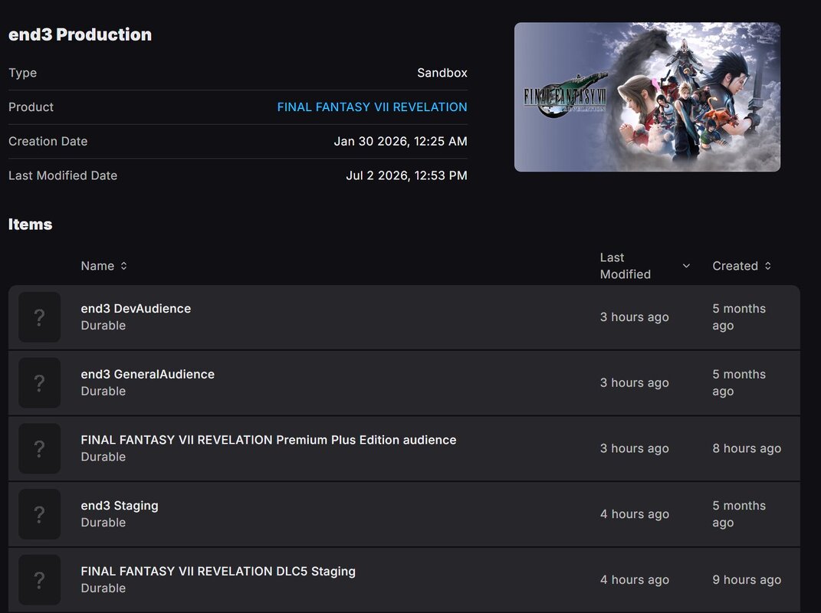Click placeholder icon for Premium Plus Edition audience
Screen dimensions: 821x613
[39, 448]
